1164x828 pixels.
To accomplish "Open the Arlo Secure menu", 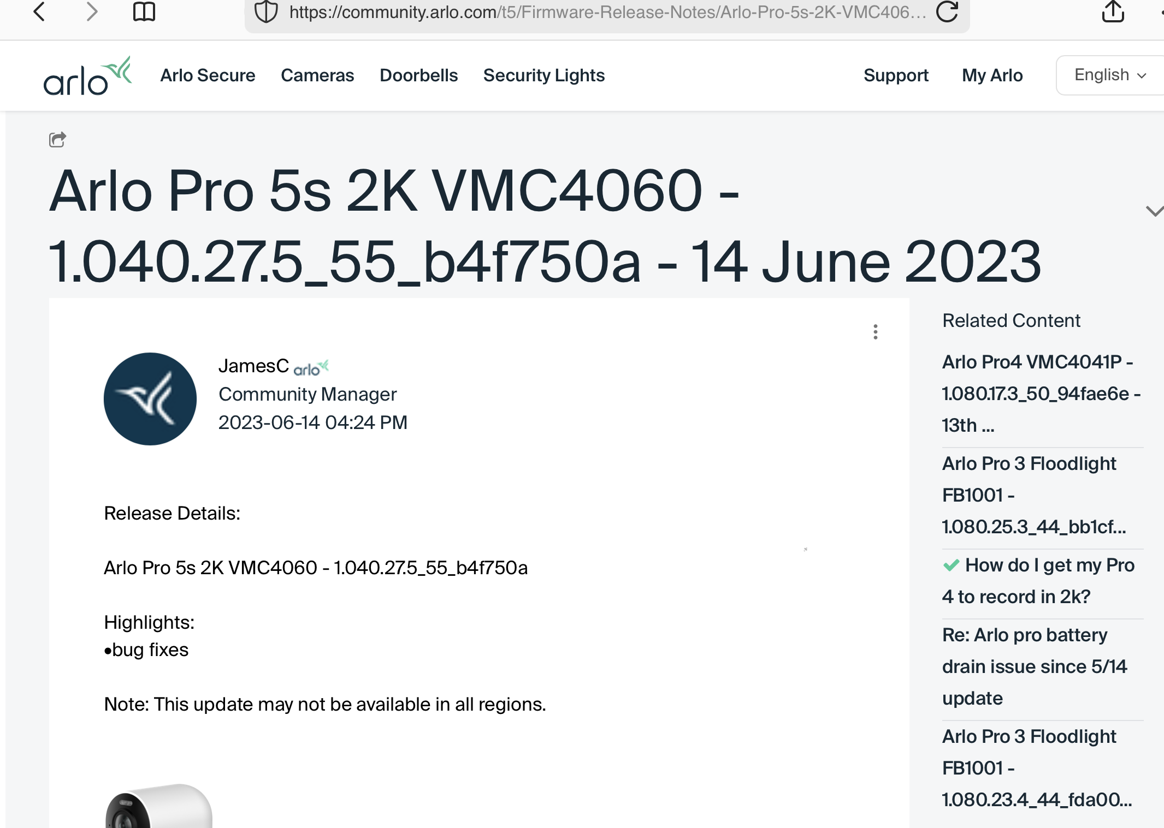I will (x=208, y=75).
